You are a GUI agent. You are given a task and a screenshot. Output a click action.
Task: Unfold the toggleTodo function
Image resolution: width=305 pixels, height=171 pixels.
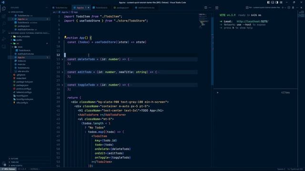(x=62, y=85)
